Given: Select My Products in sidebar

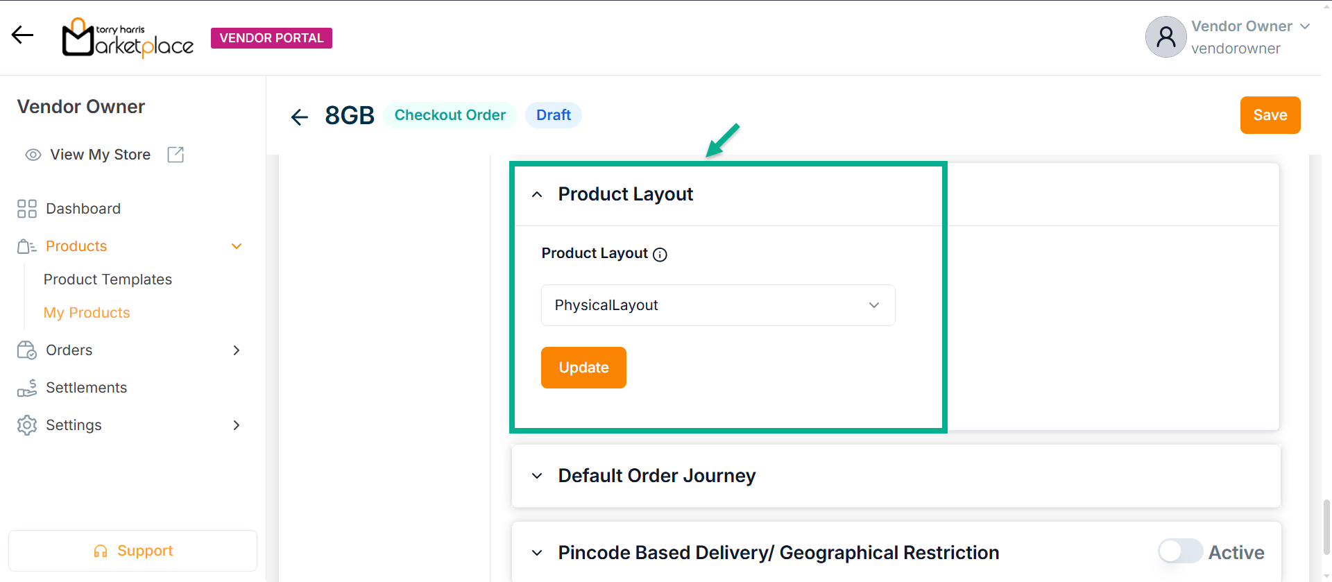Looking at the screenshot, I should [x=87, y=313].
